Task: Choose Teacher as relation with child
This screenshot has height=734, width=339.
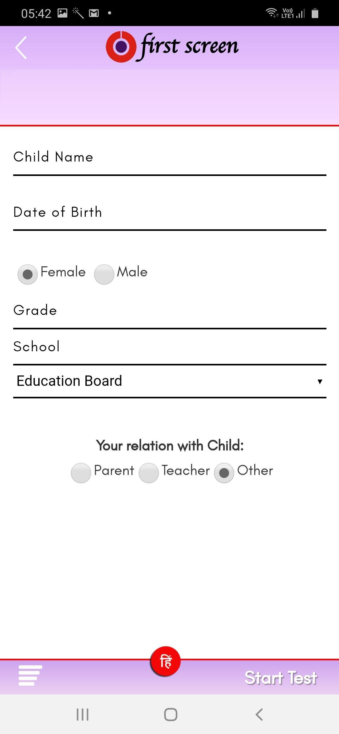Action: 148,473
